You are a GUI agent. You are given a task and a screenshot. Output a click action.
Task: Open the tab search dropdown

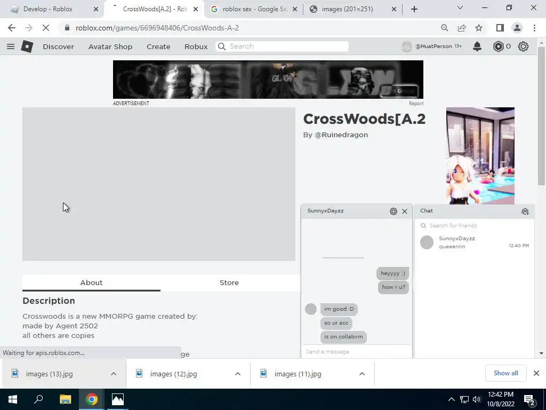point(460,7)
